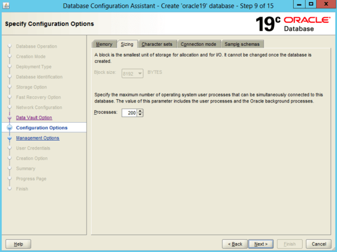Switch to the Memory tab
Image resolution: width=337 pixels, height=252 pixels.
[x=104, y=44]
